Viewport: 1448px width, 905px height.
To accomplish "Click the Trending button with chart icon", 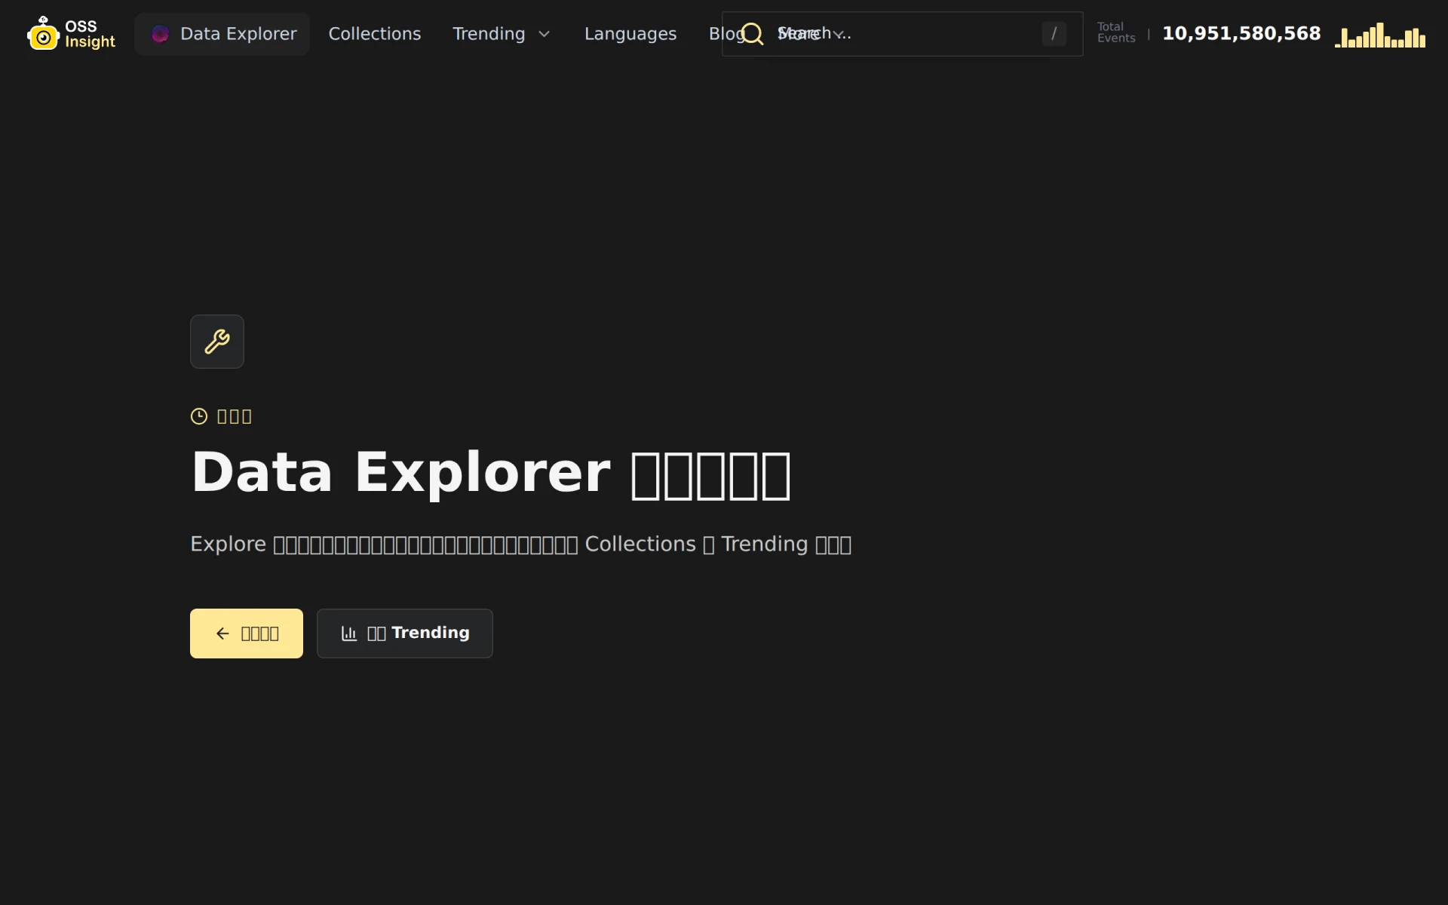I will pyautogui.click(x=405, y=633).
